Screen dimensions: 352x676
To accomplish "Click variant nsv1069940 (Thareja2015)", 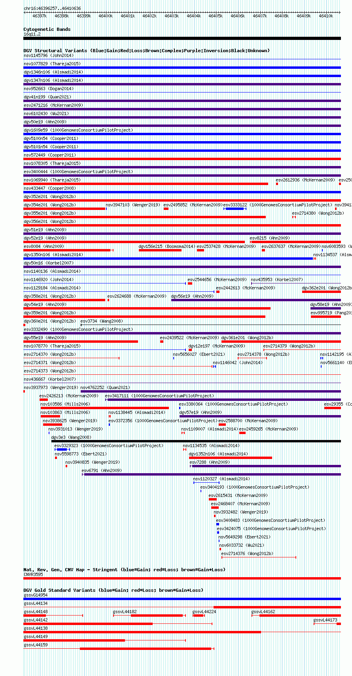I will pyautogui.click(x=52, y=180).
